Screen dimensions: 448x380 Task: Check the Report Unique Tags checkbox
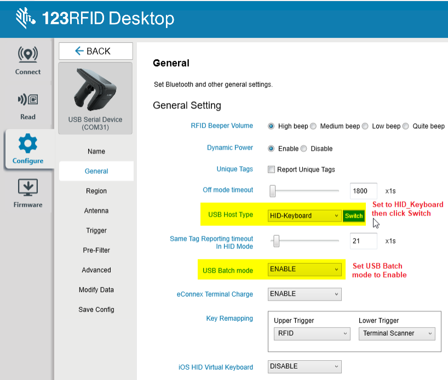[x=271, y=169]
